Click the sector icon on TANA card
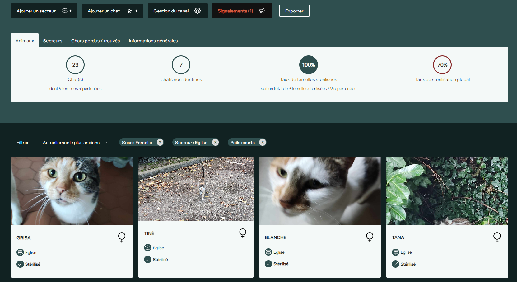This screenshot has height=282, width=517. coord(396,252)
